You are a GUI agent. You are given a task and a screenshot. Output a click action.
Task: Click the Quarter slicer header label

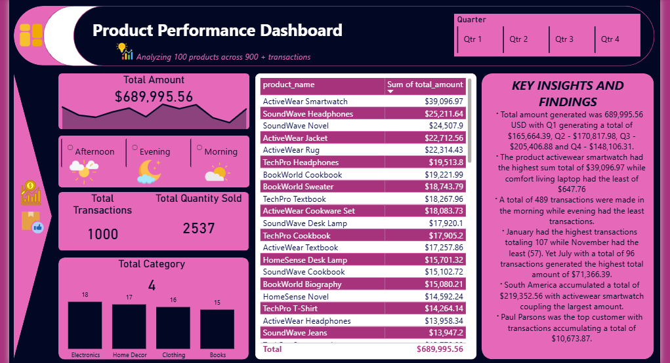(471, 20)
